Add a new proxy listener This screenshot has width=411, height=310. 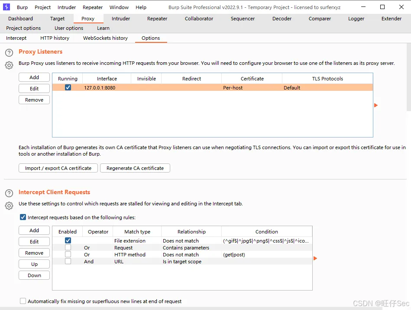pyautogui.click(x=34, y=77)
